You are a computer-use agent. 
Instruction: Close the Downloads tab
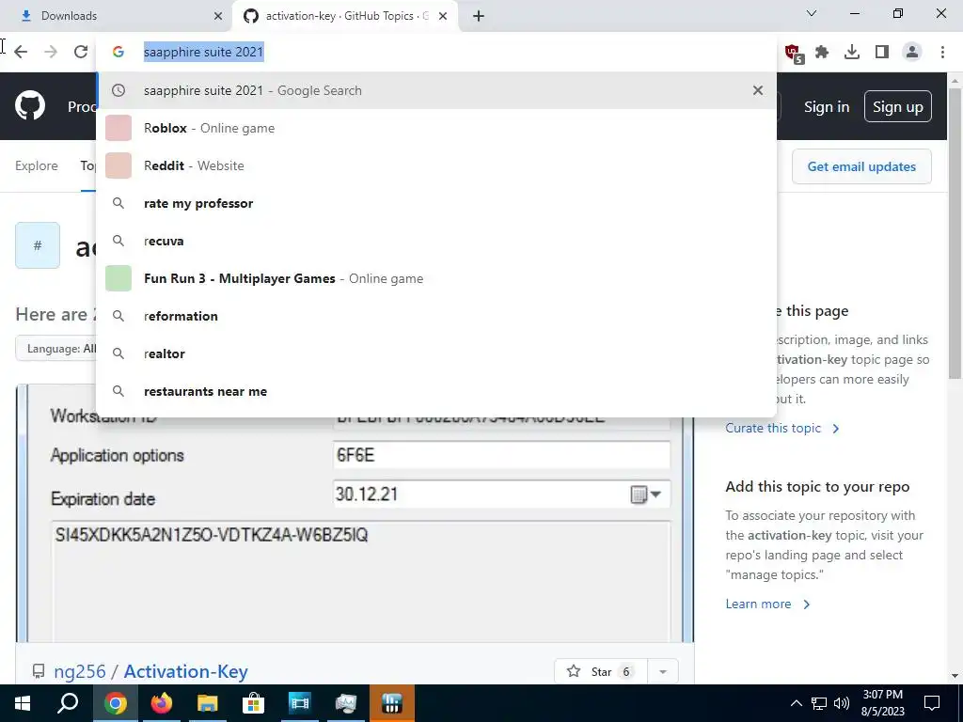click(218, 16)
